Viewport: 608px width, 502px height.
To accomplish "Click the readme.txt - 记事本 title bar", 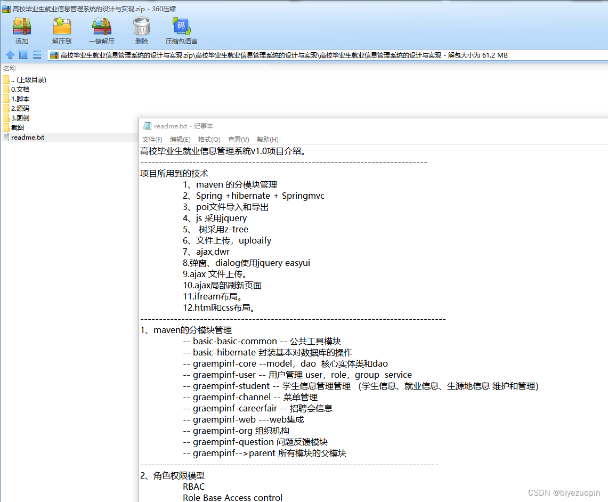I will (x=373, y=126).
